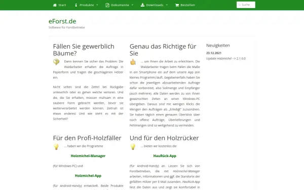304x190 pixels.
Task: Expand the Dokumente dropdown arrow
Action: [x=132, y=5]
